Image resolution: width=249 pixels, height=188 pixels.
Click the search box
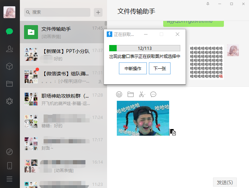[x=57, y=13]
